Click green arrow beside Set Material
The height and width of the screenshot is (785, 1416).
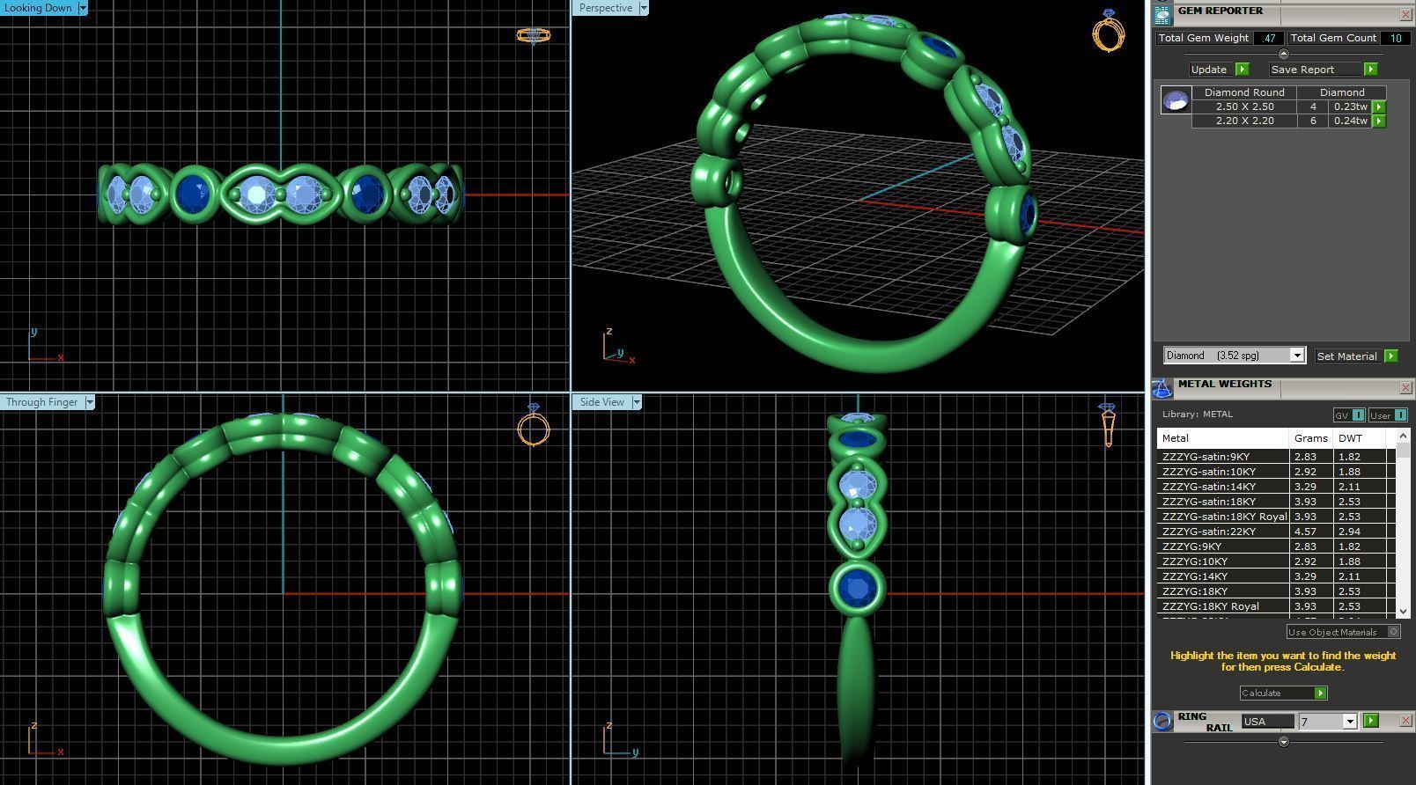coord(1390,356)
